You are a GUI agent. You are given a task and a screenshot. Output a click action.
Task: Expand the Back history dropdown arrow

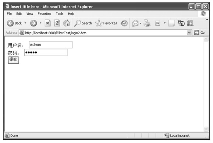pyautogui.click(x=25, y=23)
